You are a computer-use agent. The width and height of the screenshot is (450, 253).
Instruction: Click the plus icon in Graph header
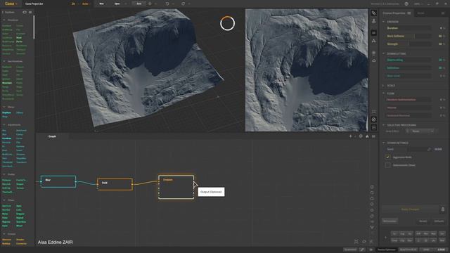[x=350, y=136]
